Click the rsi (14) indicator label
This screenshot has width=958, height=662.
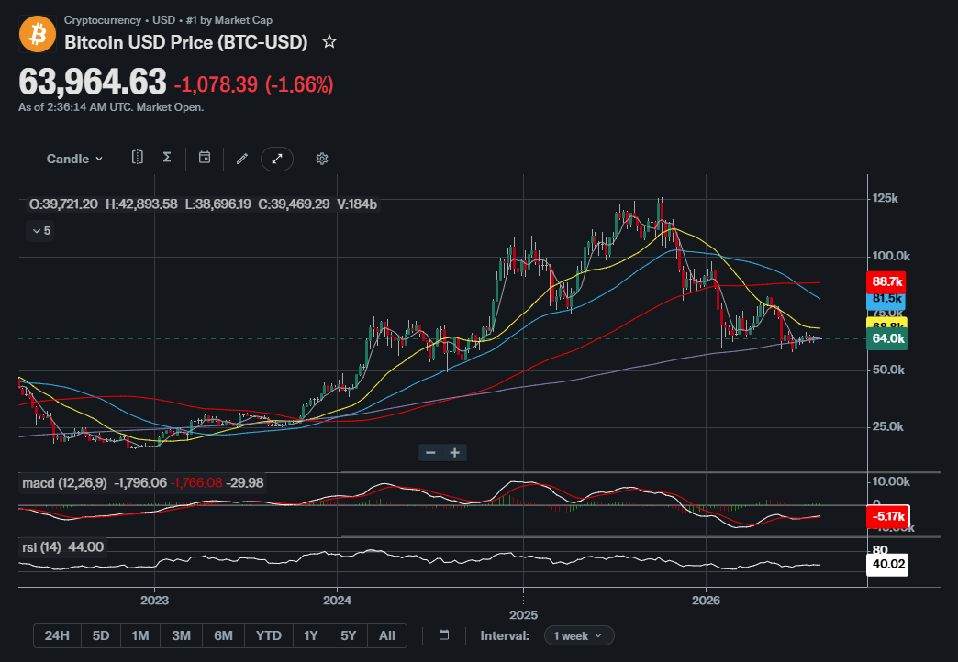point(41,547)
